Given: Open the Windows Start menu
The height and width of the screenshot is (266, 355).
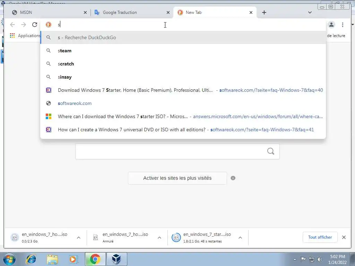Looking at the screenshot, I should point(9,259).
